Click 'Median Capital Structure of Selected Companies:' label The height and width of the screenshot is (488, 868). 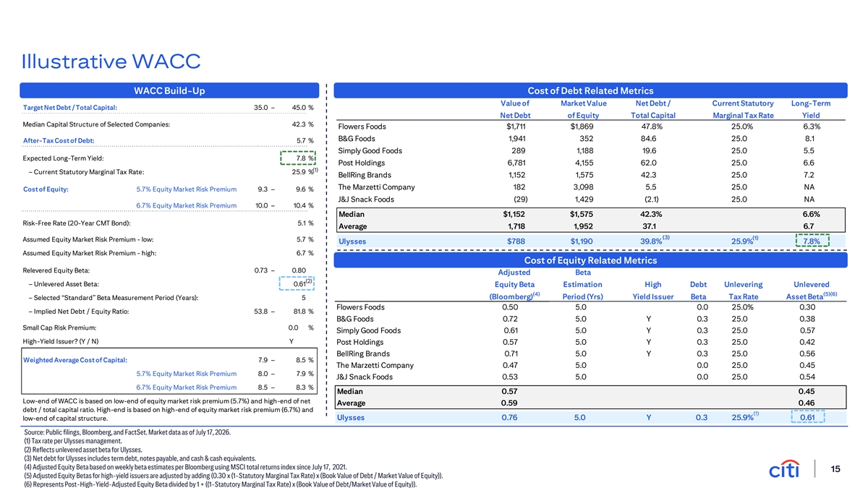pyautogui.click(x=97, y=124)
